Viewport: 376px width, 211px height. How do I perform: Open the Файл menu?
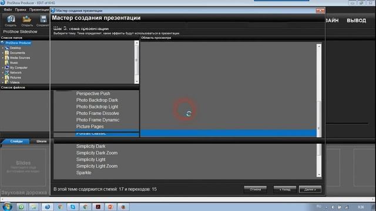coord(8,10)
